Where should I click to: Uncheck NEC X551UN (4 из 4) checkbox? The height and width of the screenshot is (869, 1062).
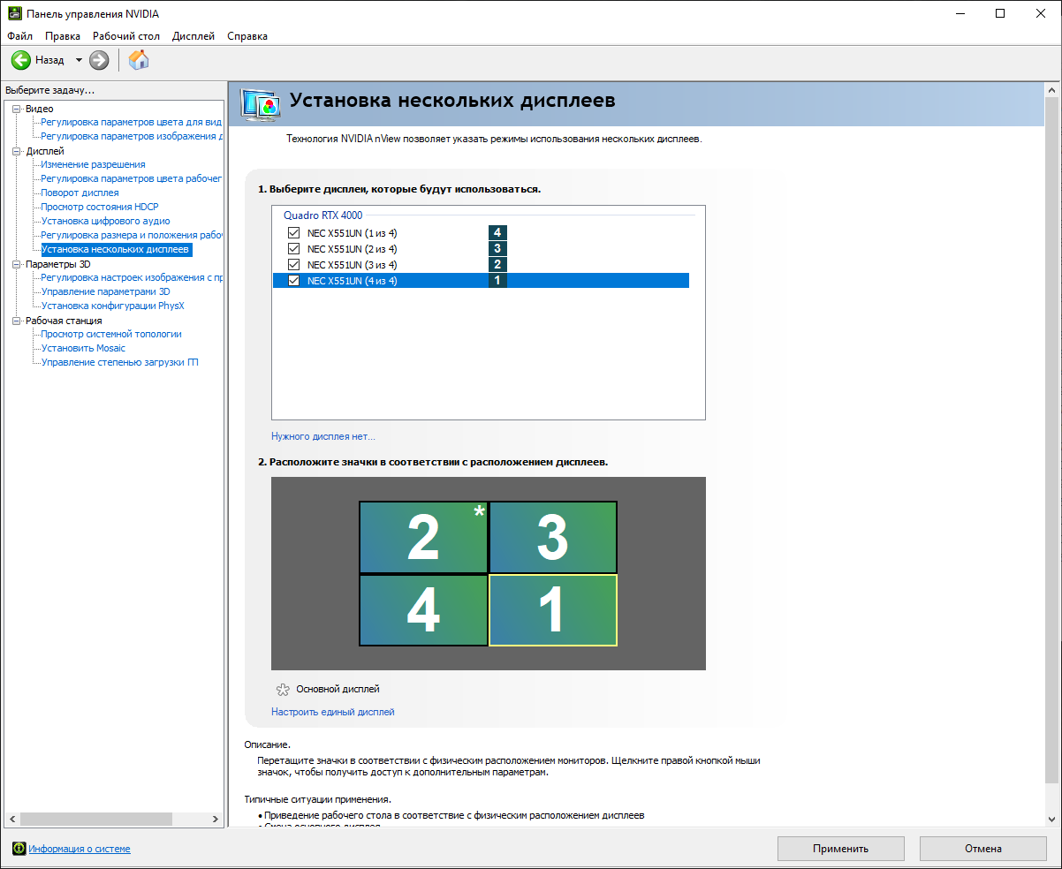click(x=293, y=281)
